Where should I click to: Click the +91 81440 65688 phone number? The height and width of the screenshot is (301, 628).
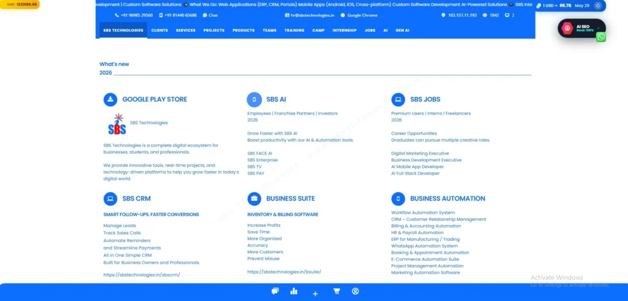[181, 15]
